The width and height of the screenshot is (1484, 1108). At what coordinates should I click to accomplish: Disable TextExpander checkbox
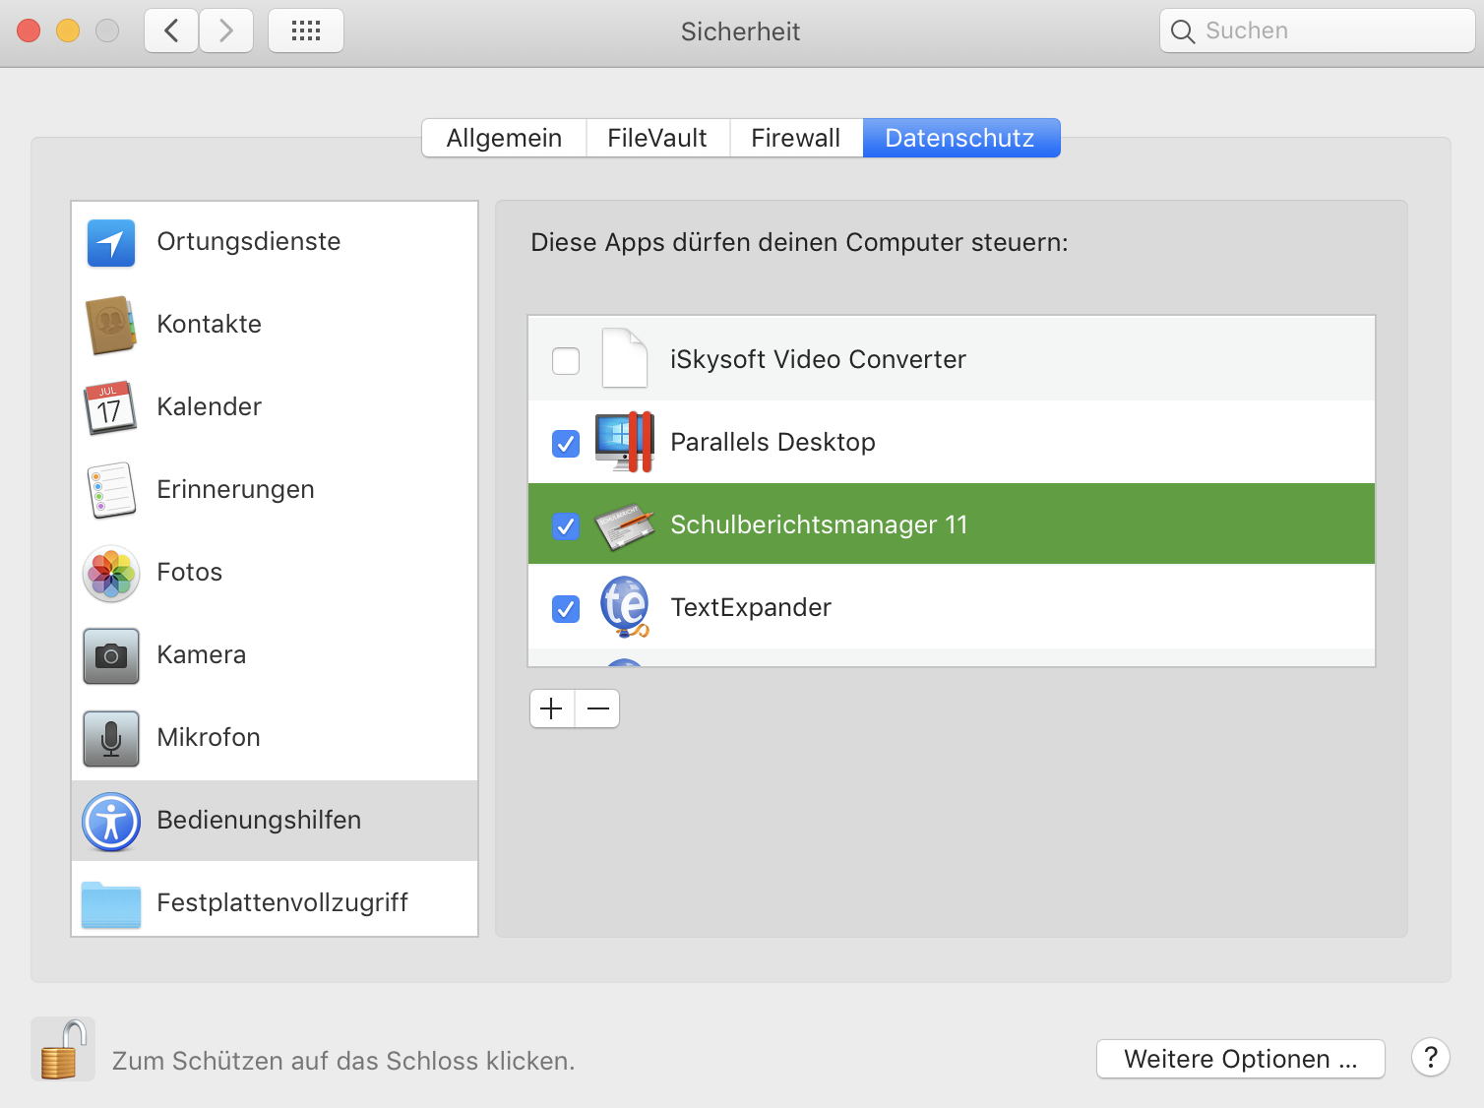tap(566, 609)
